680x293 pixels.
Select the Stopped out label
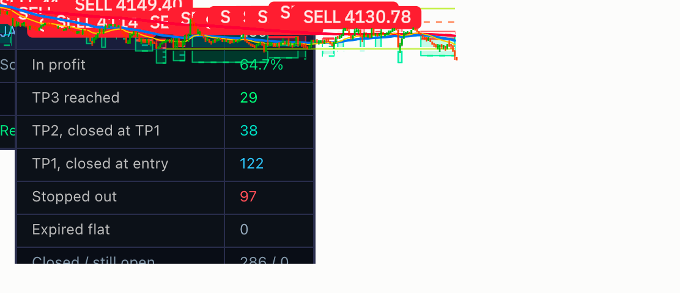coord(75,197)
